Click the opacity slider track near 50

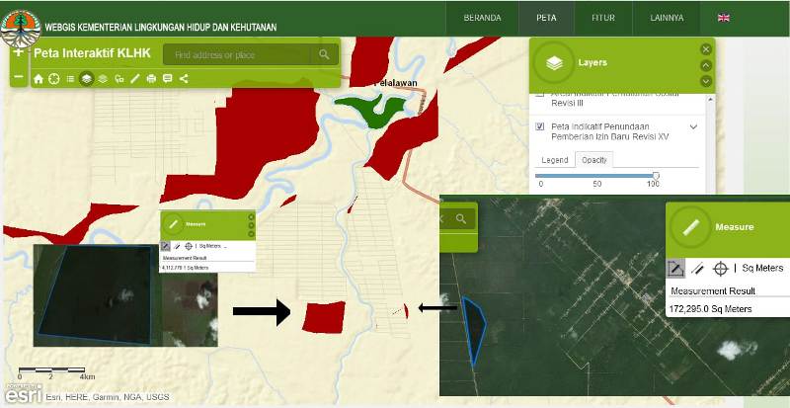coord(597,176)
